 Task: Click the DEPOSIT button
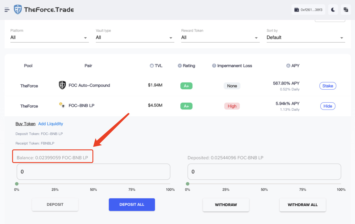point(55,204)
